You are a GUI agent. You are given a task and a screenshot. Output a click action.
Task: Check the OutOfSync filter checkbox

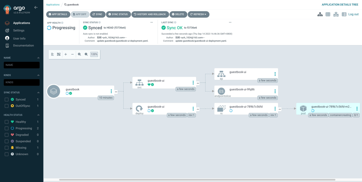[x=6, y=106]
